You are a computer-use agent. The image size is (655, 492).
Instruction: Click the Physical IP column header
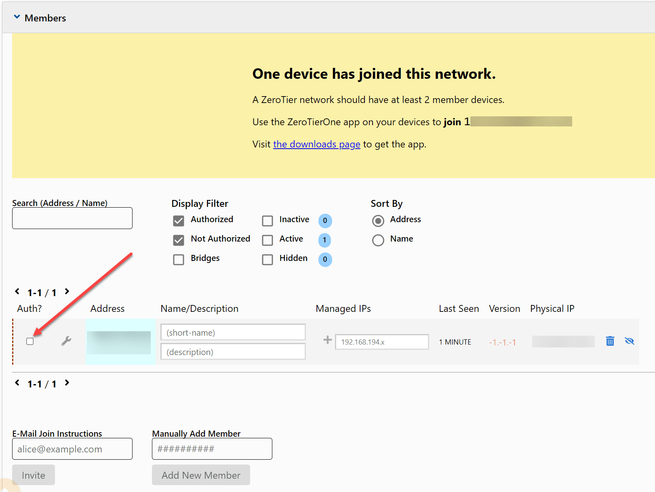(552, 309)
